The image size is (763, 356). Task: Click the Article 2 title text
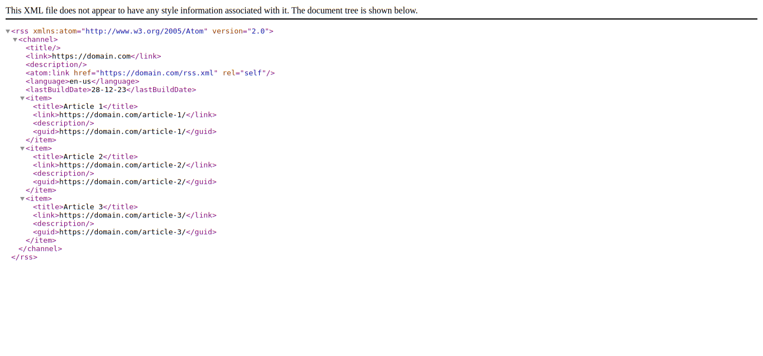83,157
